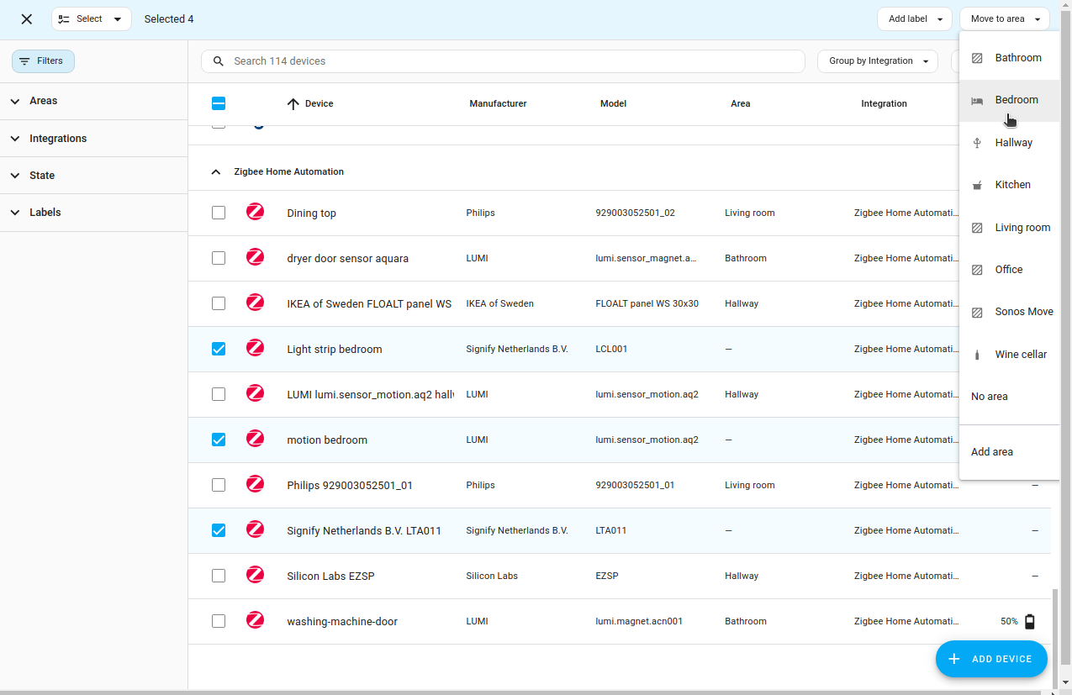
Task: Check the checkbox for dryer door sensor aquara
Action: [219, 257]
